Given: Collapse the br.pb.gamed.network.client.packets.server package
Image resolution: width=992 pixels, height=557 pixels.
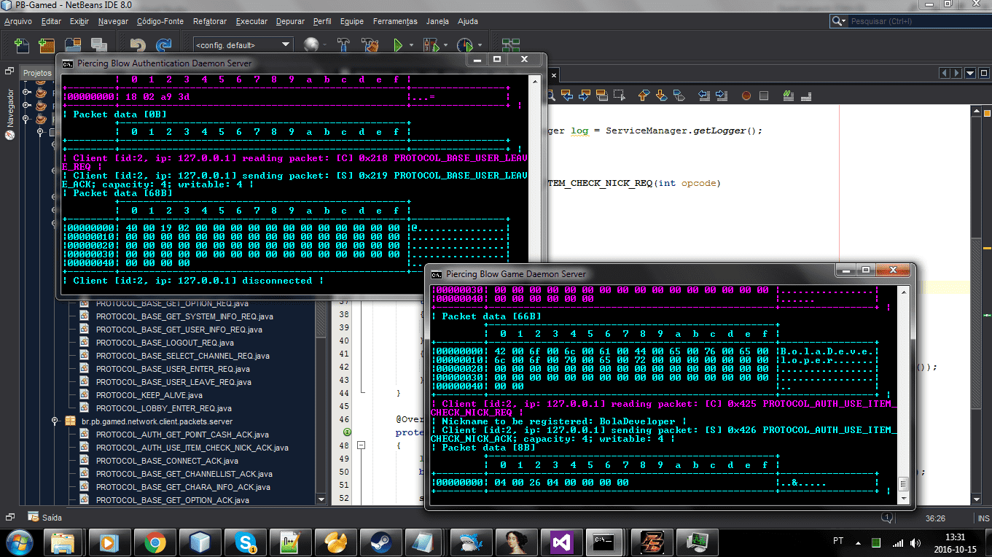Looking at the screenshot, I should (x=55, y=421).
